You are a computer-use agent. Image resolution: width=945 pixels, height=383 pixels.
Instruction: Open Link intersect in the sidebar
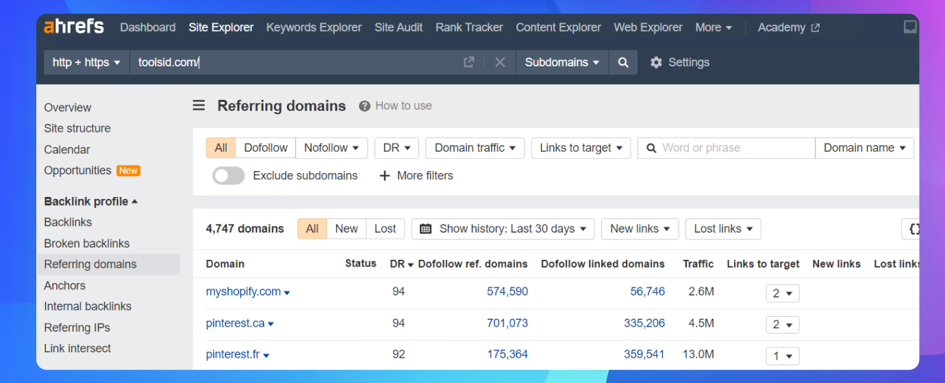pos(77,348)
